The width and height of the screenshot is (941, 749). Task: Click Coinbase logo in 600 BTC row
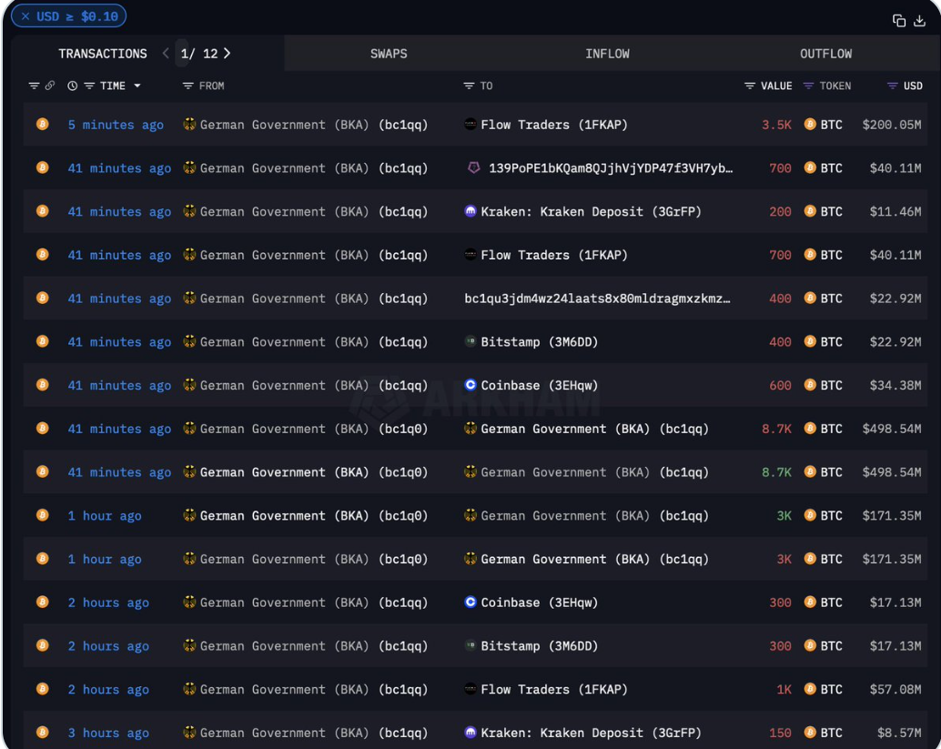pyautogui.click(x=470, y=385)
